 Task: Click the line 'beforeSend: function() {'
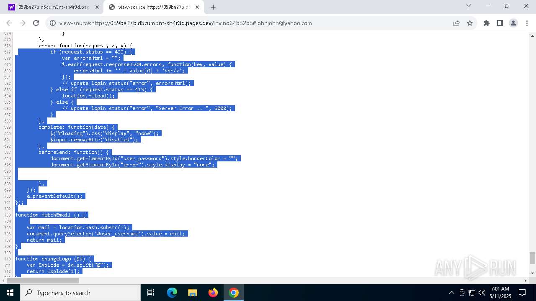[x=74, y=152]
